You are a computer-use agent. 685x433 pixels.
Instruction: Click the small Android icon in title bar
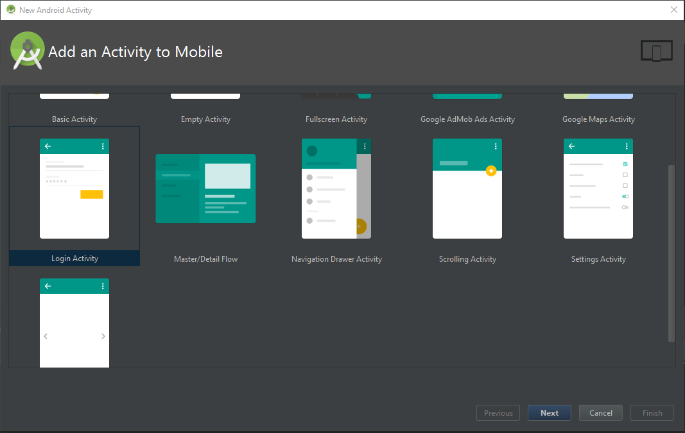click(11, 10)
